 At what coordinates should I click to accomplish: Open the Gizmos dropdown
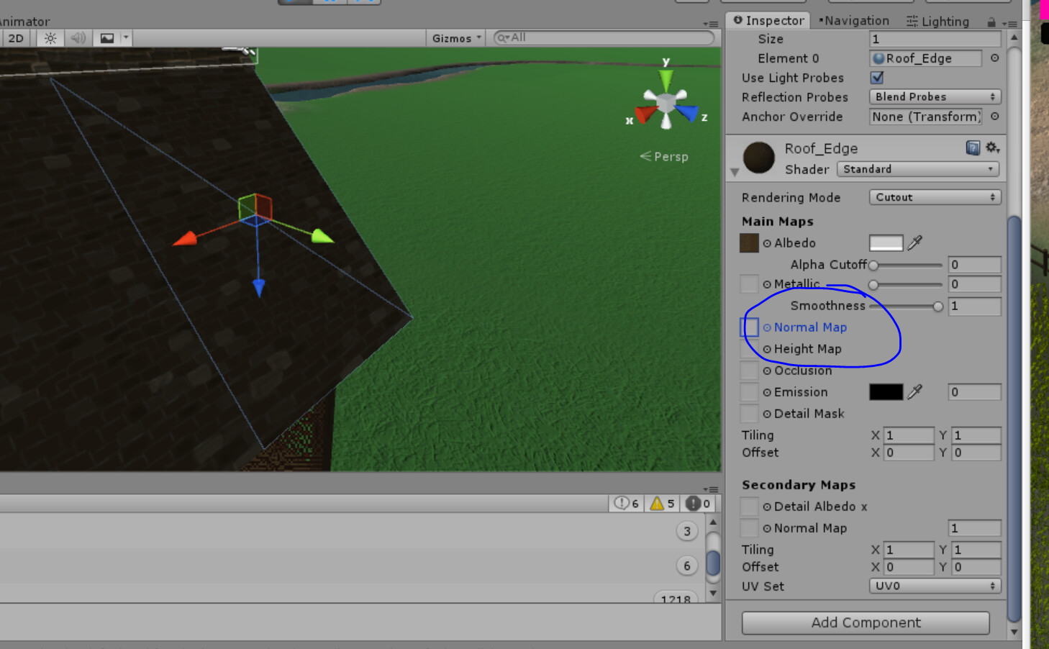[455, 37]
